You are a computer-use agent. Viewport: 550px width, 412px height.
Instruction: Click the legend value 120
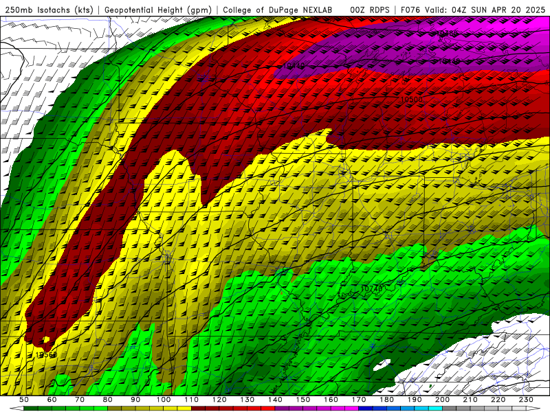(x=219, y=400)
